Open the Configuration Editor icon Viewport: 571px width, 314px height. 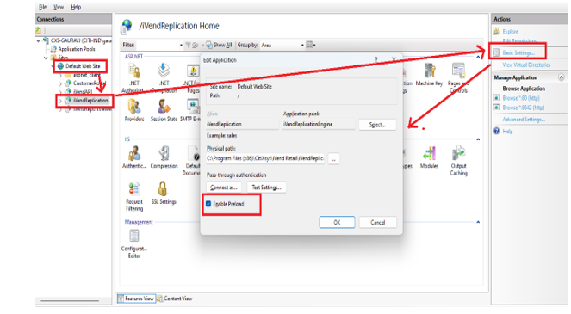[134, 236]
